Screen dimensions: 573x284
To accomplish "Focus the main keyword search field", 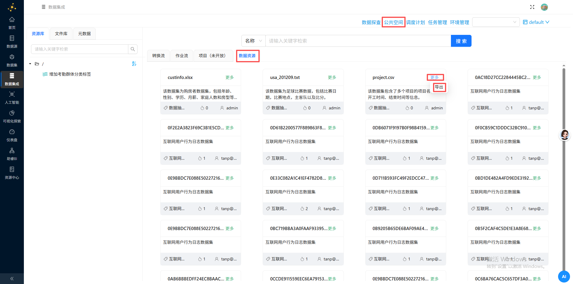I will [358, 41].
